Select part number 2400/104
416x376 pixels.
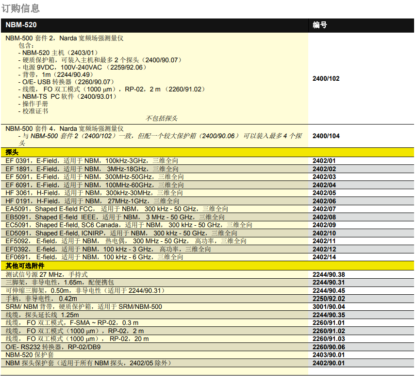pos(326,136)
